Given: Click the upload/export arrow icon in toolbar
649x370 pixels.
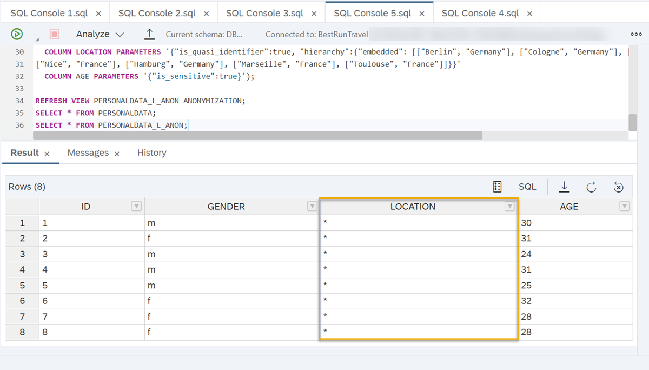Looking at the screenshot, I should click(149, 34).
